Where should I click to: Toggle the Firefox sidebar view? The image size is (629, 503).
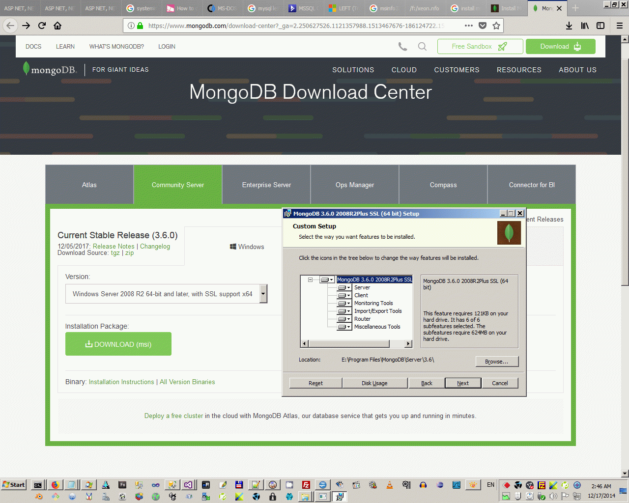pyautogui.click(x=600, y=26)
